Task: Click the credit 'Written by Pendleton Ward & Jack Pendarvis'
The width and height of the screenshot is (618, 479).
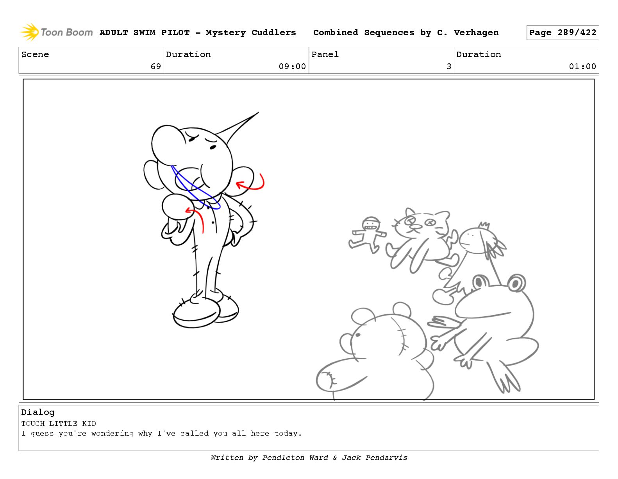Action: click(x=309, y=457)
